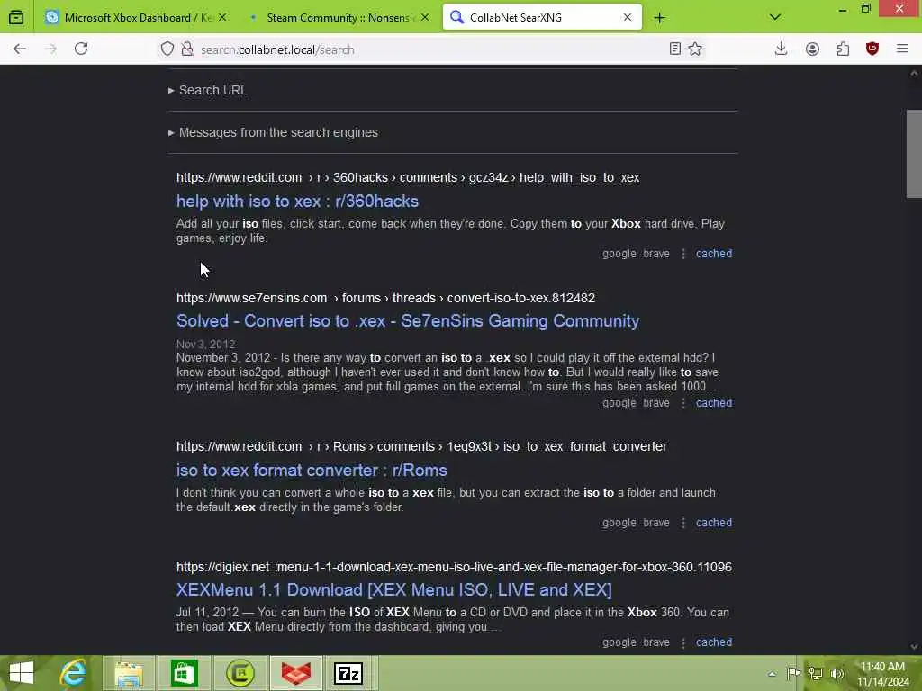Viewport: 922px width, 691px height.
Task: Open more options dots for r/Roms result
Action: (683, 523)
